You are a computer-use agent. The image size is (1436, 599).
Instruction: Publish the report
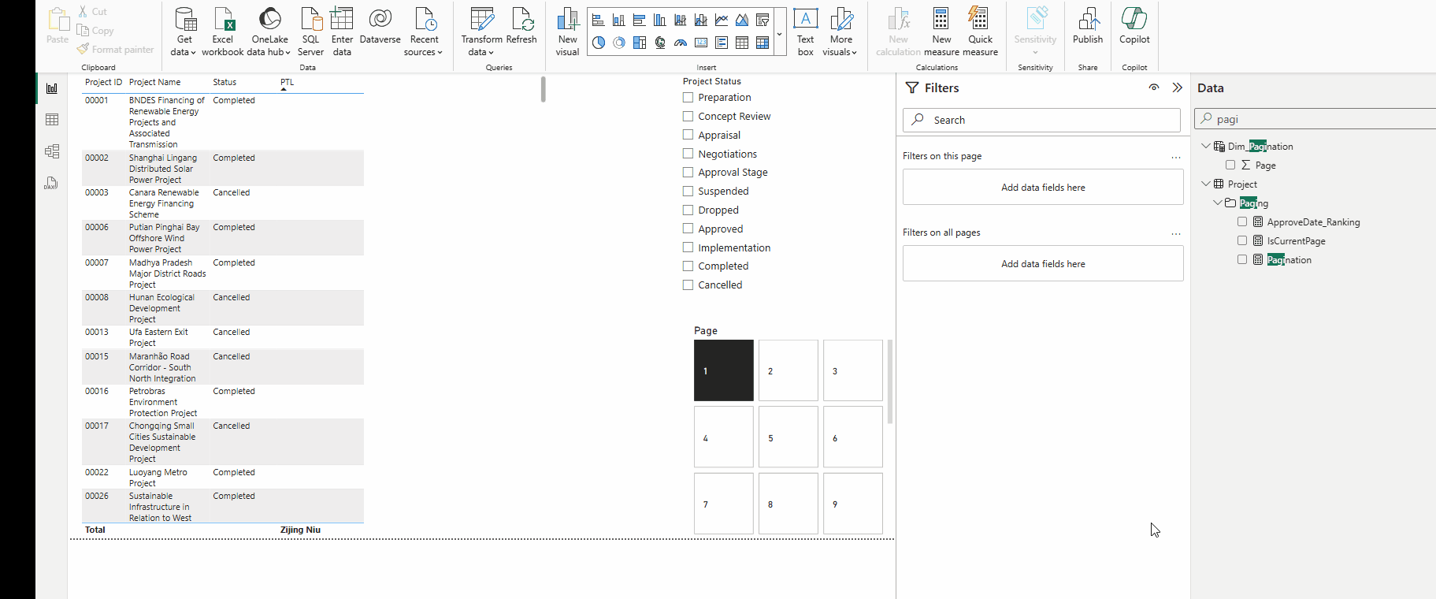[1088, 26]
